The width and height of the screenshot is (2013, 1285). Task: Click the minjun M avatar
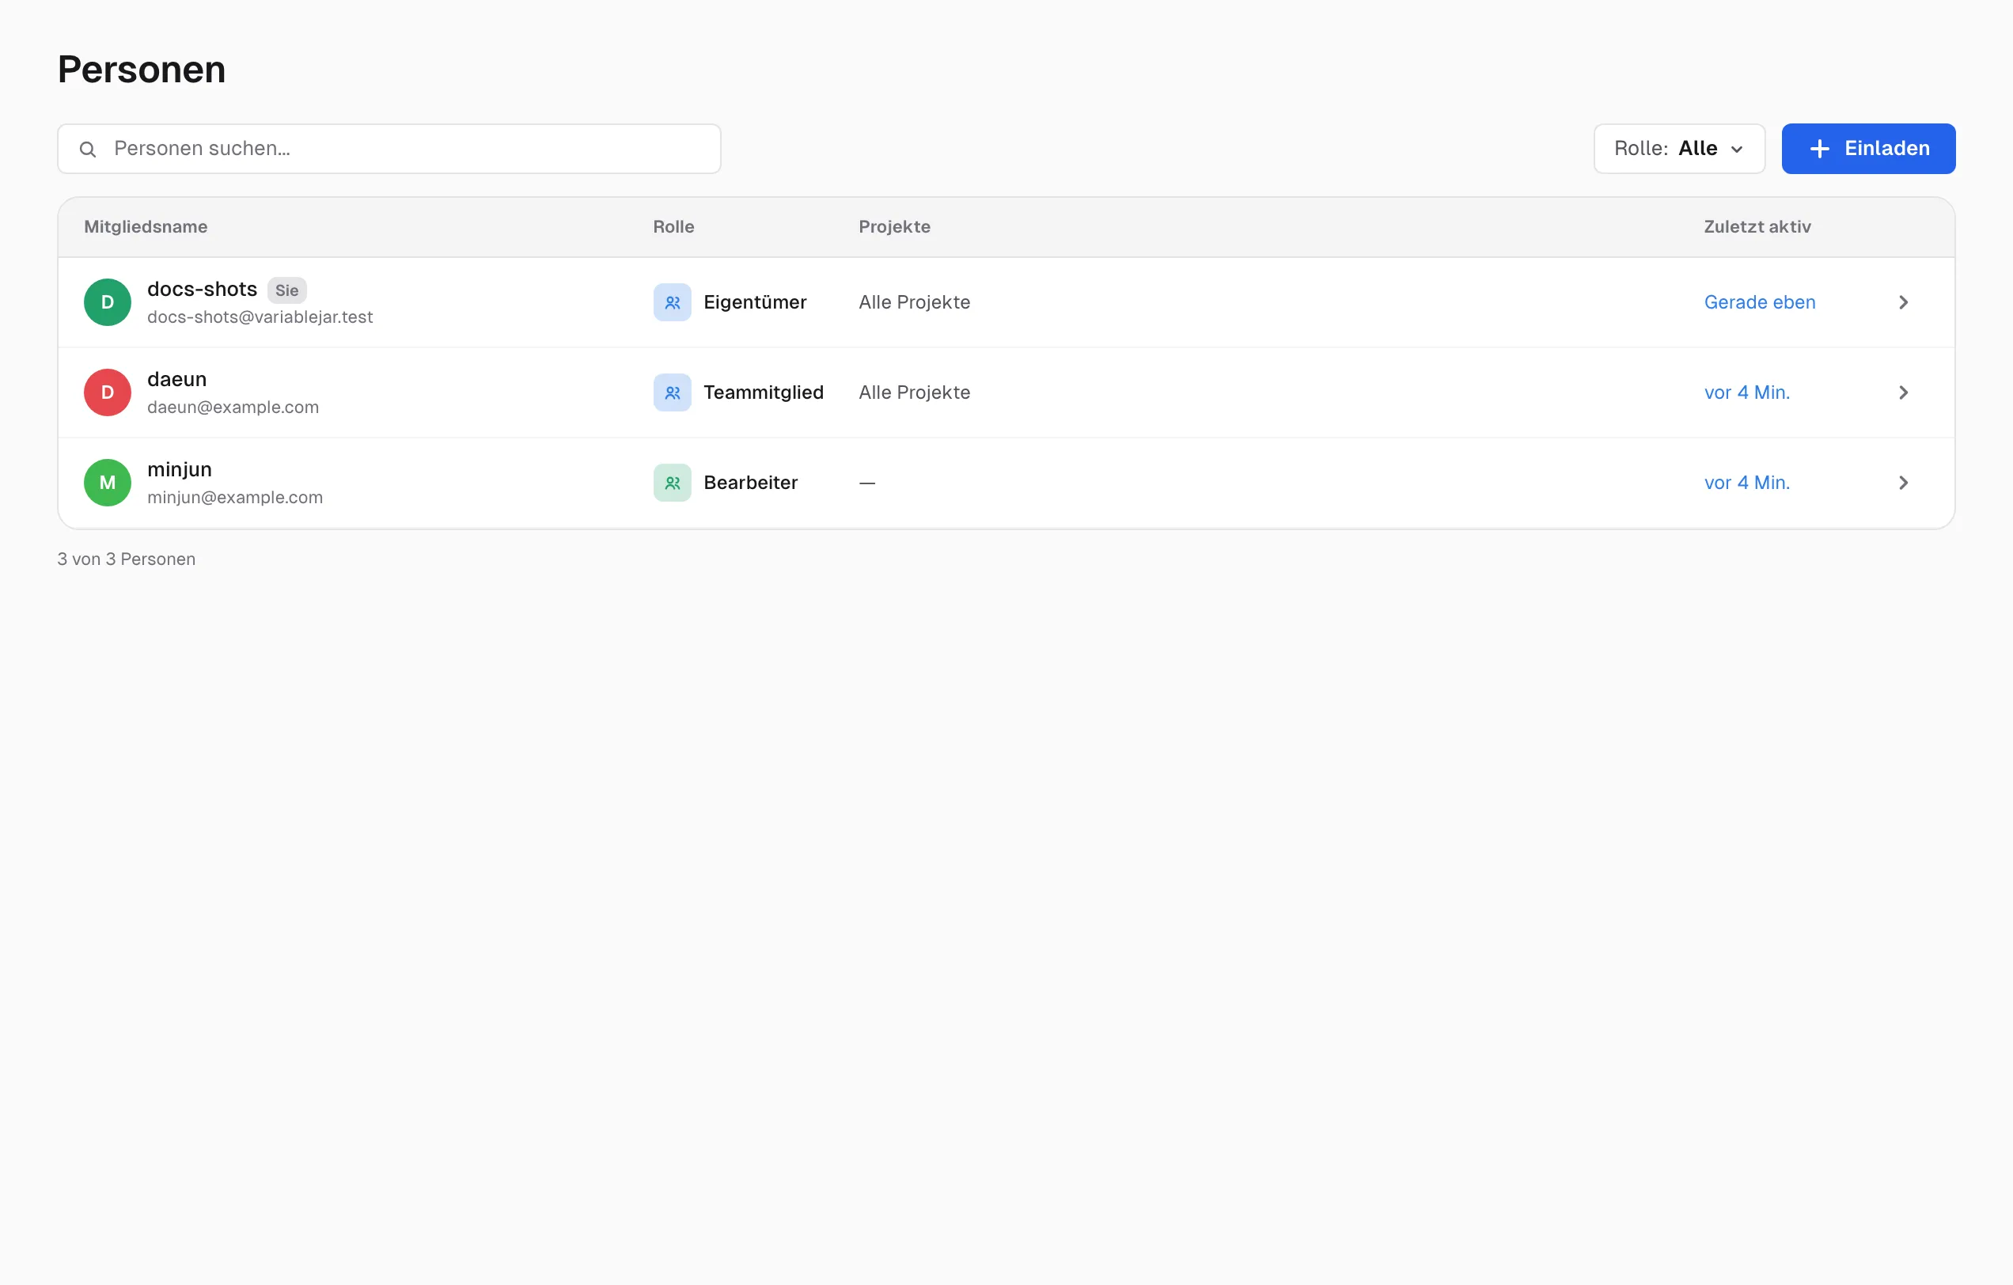pos(108,483)
